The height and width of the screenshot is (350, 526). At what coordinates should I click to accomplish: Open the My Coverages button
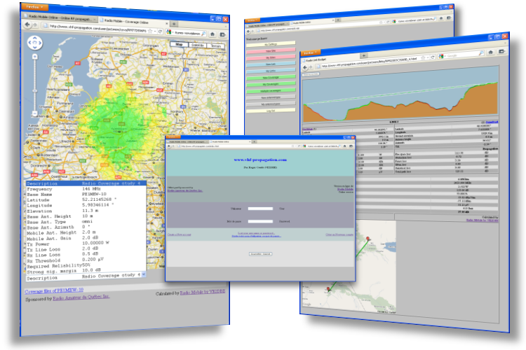(x=271, y=84)
